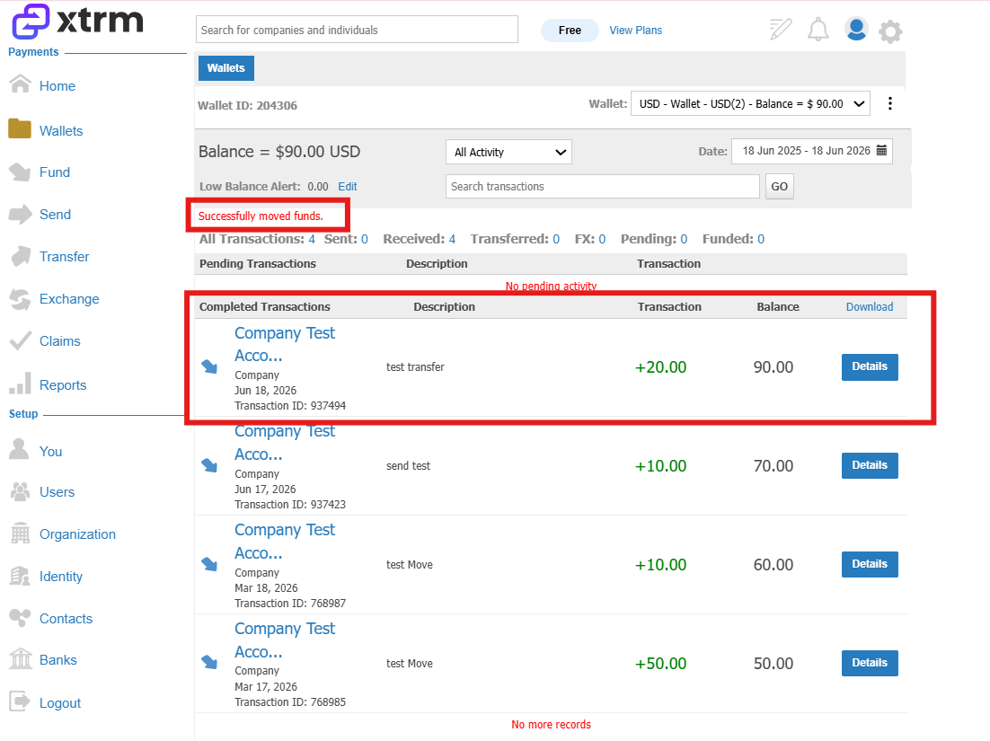Click the Send arrow icon

tap(20, 214)
